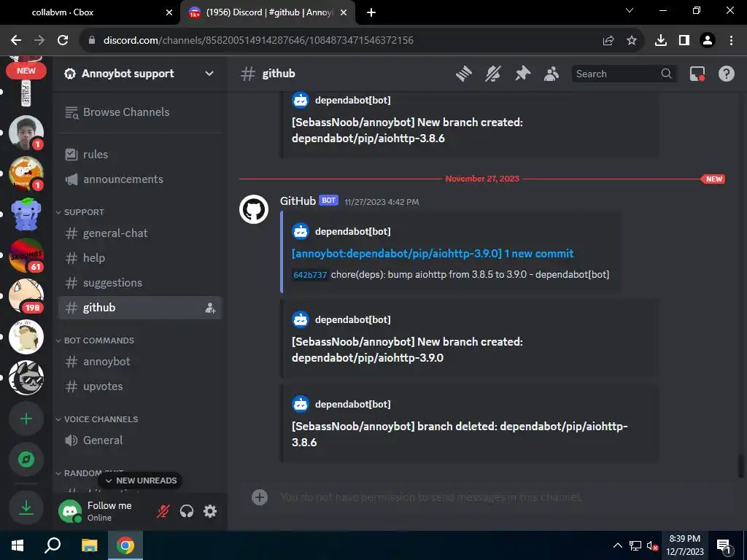
Task: Open Annoybot support server dropdown menu
Action: coord(140,74)
